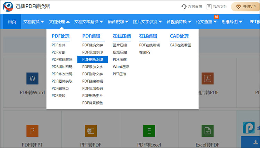Open 图片压缩 under 在线压缩
260x148 pixels.
coord(120,45)
